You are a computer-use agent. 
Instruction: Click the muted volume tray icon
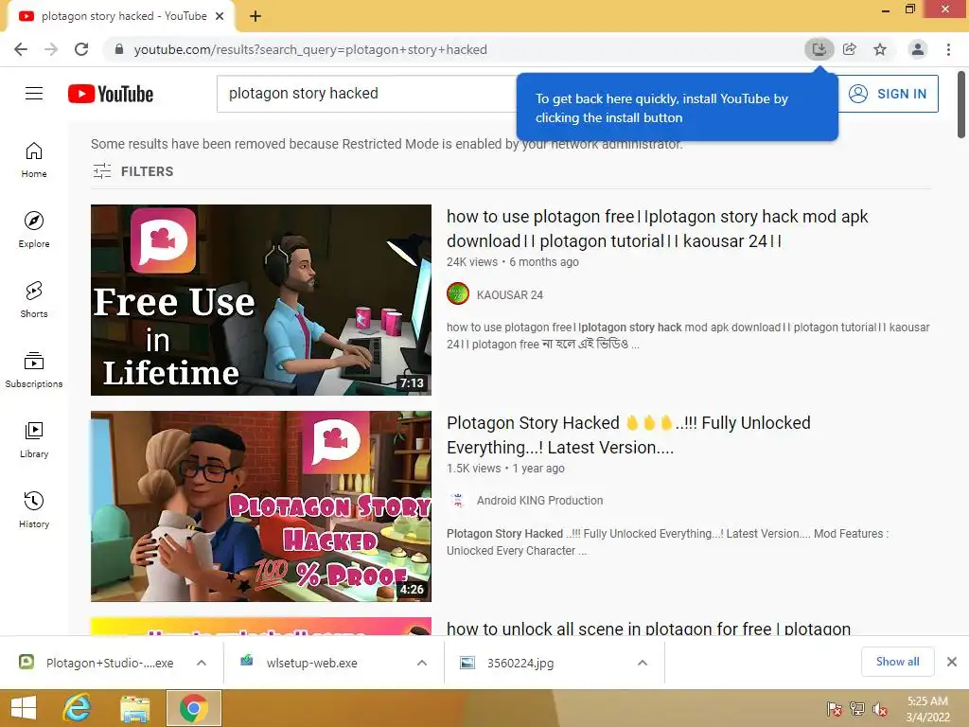click(x=880, y=709)
